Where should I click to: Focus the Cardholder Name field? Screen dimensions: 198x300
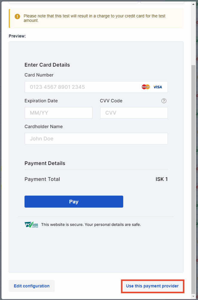pos(96,139)
